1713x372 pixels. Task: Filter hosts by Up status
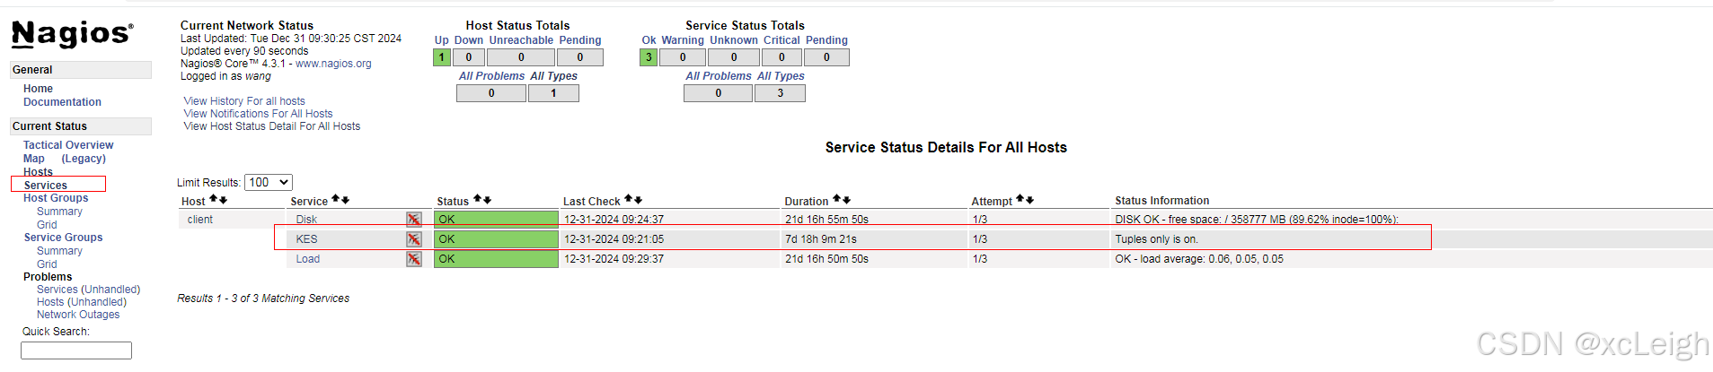coord(442,40)
